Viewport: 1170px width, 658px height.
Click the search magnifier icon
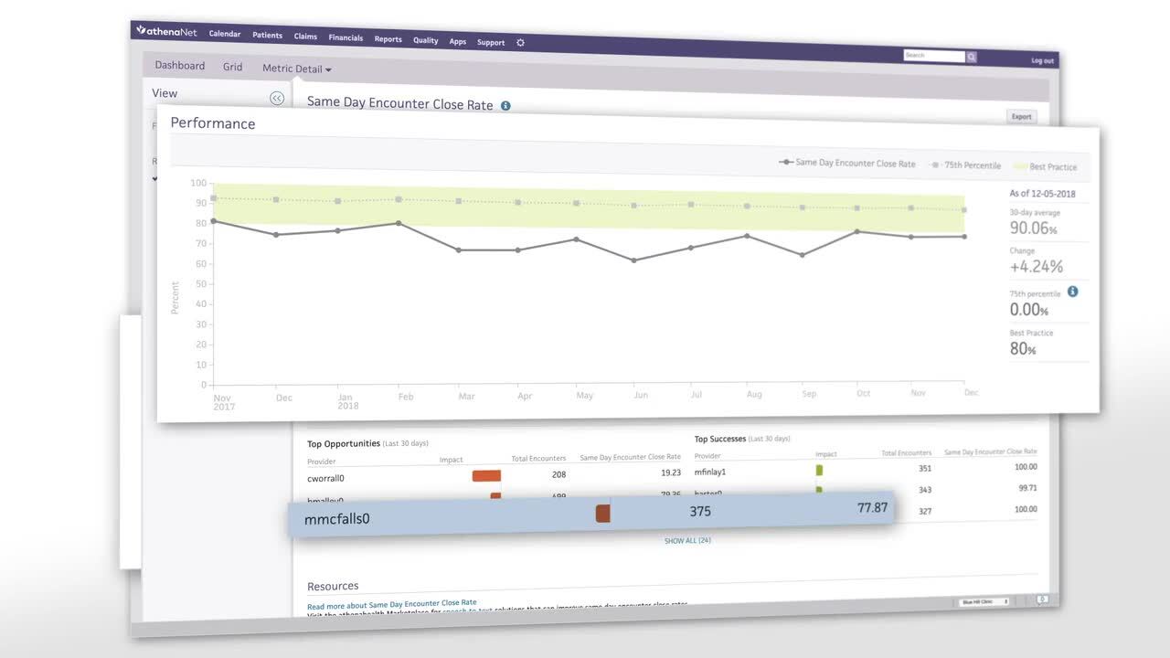[972, 57]
